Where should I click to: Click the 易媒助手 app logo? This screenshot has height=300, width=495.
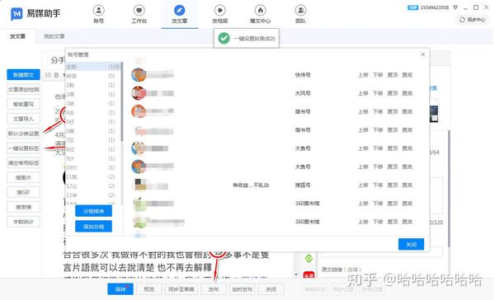click(x=16, y=13)
